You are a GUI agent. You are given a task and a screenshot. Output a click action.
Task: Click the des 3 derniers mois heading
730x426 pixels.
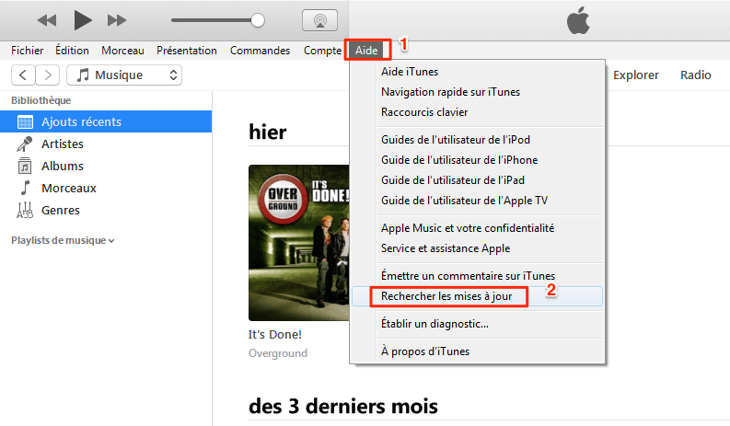click(x=343, y=406)
